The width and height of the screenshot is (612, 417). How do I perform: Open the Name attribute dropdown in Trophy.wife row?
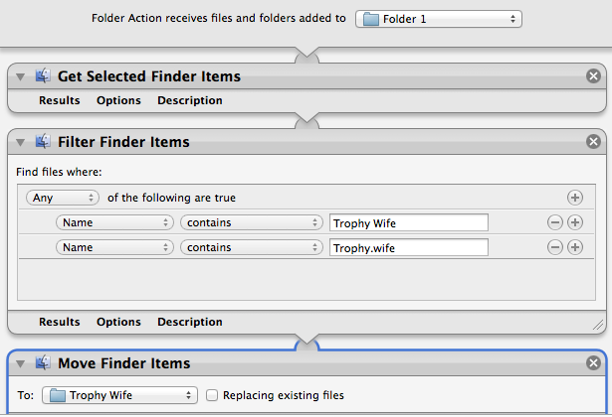tap(114, 247)
